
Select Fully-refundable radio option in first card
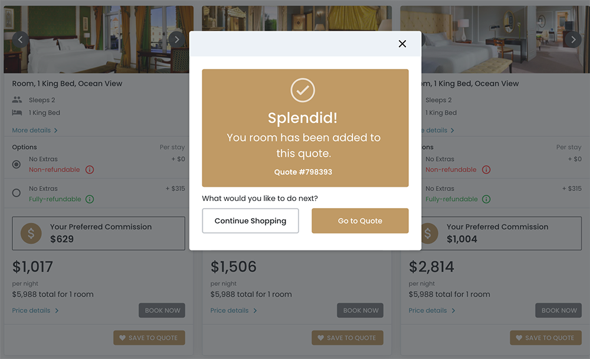[x=17, y=193]
